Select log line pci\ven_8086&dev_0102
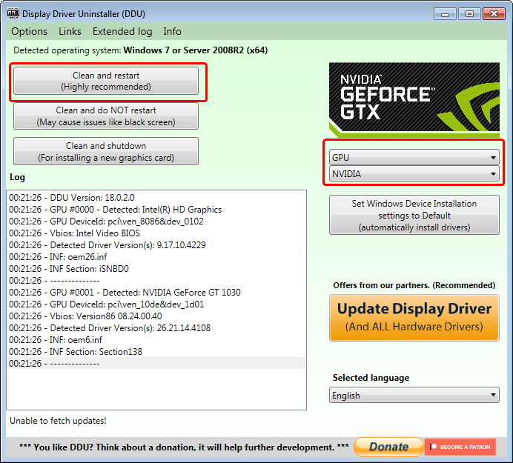This screenshot has width=513, height=463. (156, 221)
